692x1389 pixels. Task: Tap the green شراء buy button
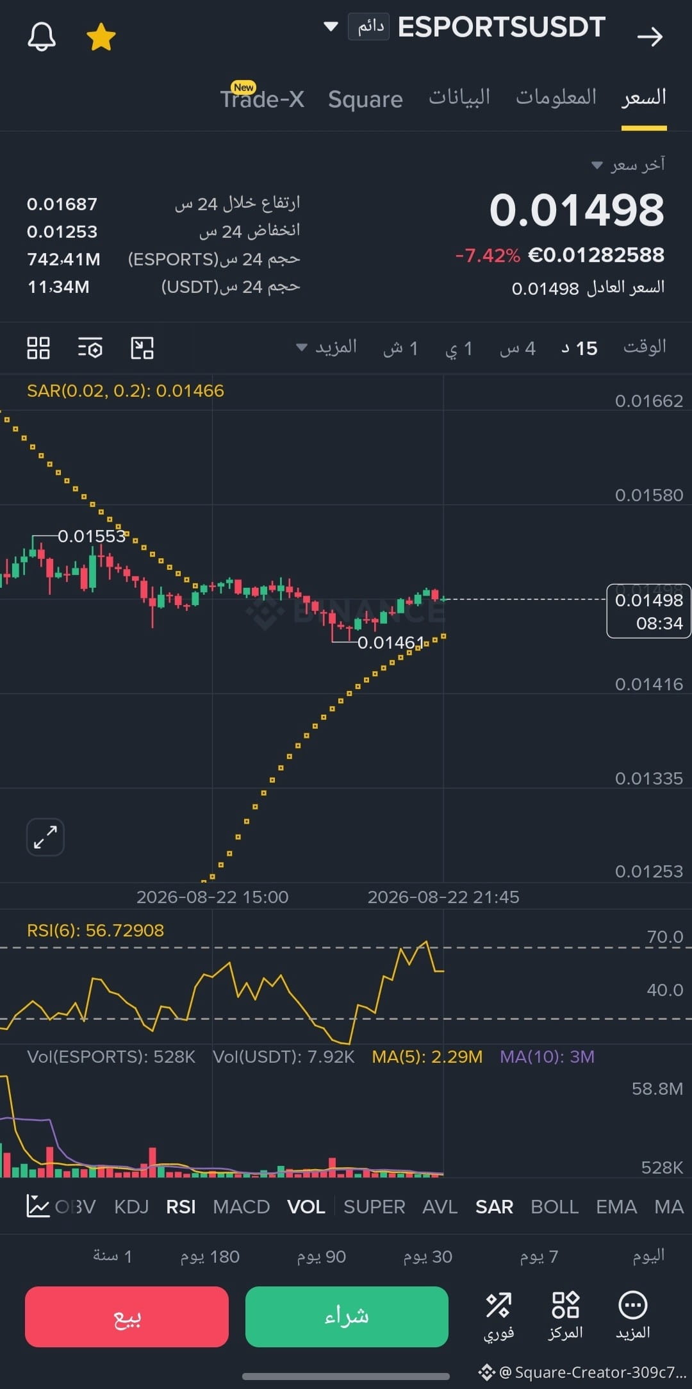point(347,1317)
